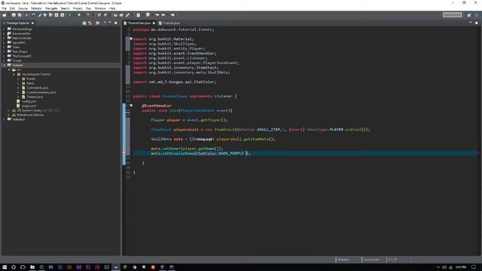Expand the Referenced Libraries node
This screenshot has width=482, height=271.
(9, 115)
